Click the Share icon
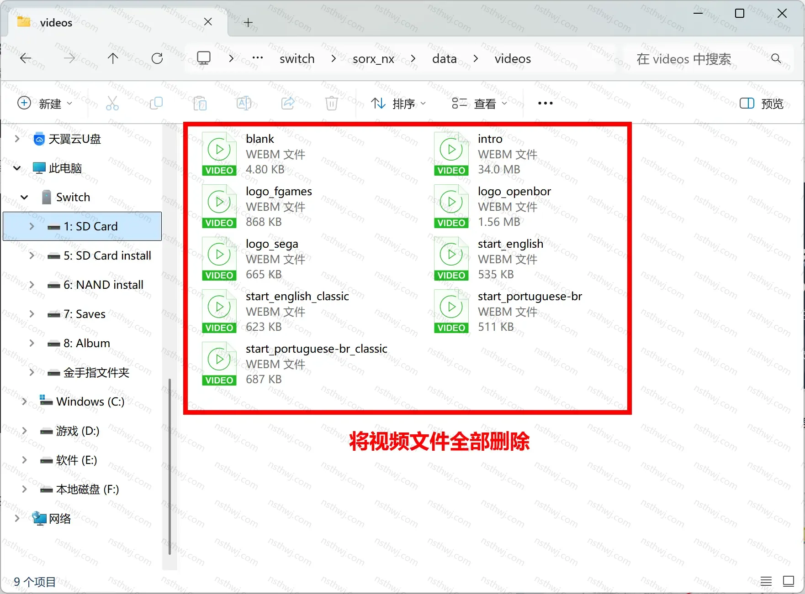Screen dimensions: 805x594 pos(288,104)
